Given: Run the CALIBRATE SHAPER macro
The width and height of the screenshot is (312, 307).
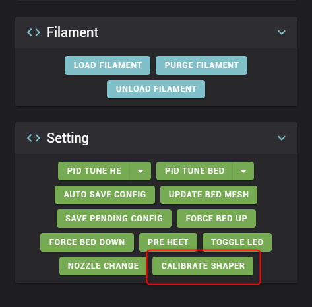Looking at the screenshot, I should (x=203, y=266).
